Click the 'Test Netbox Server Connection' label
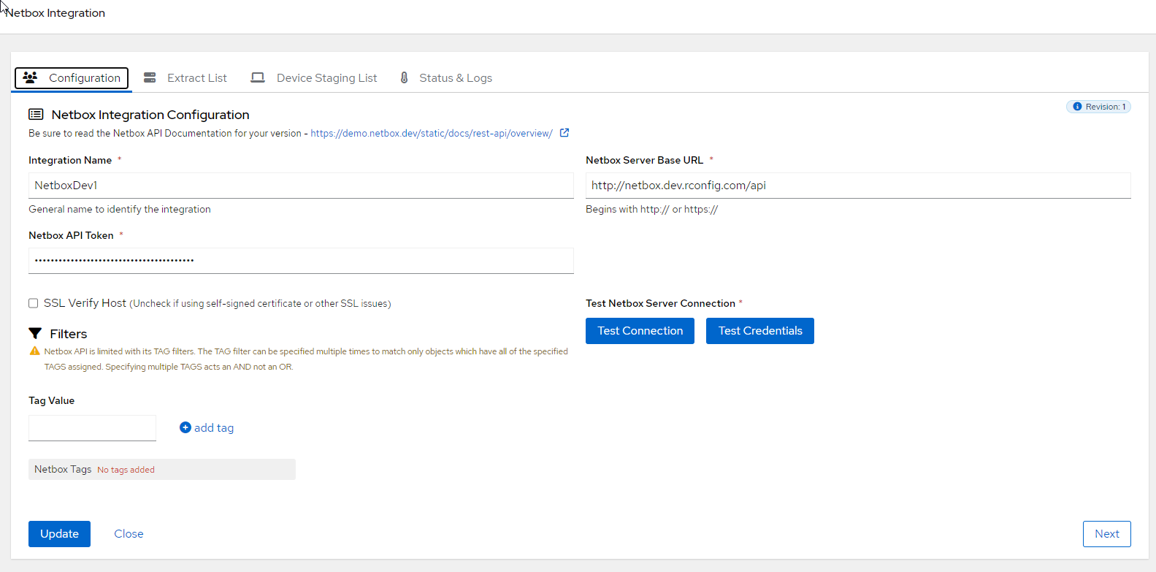 click(x=660, y=303)
